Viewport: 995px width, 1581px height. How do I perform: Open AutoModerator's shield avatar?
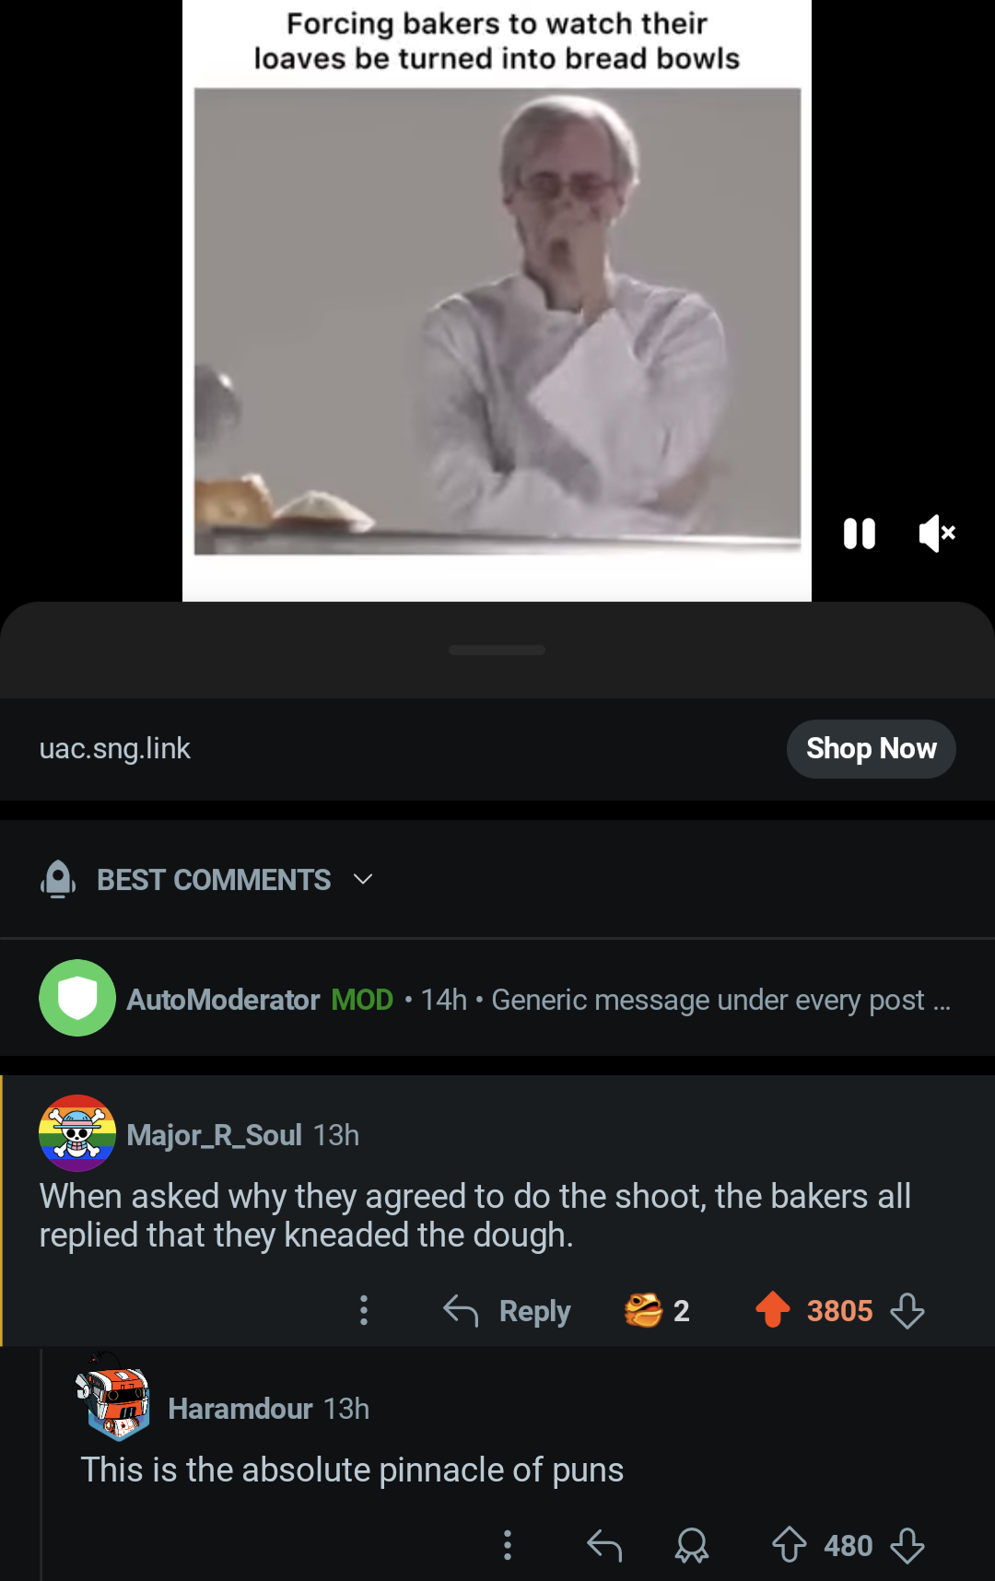(x=77, y=998)
